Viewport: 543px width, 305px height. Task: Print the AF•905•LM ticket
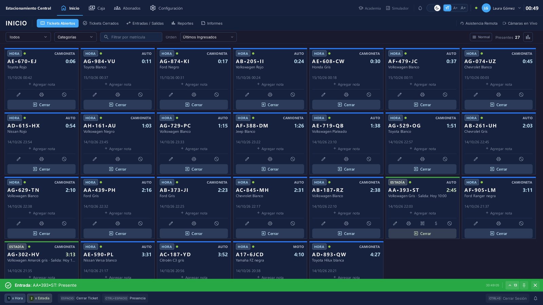tap(498, 223)
